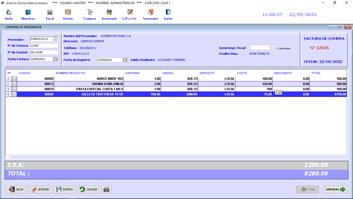
Task: Click the CARGAR load button
Action: 89,189
